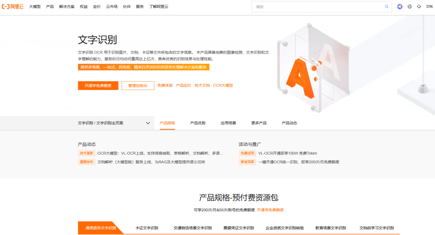Click the globe language icon
435x235 pixels.
(x=410, y=6)
